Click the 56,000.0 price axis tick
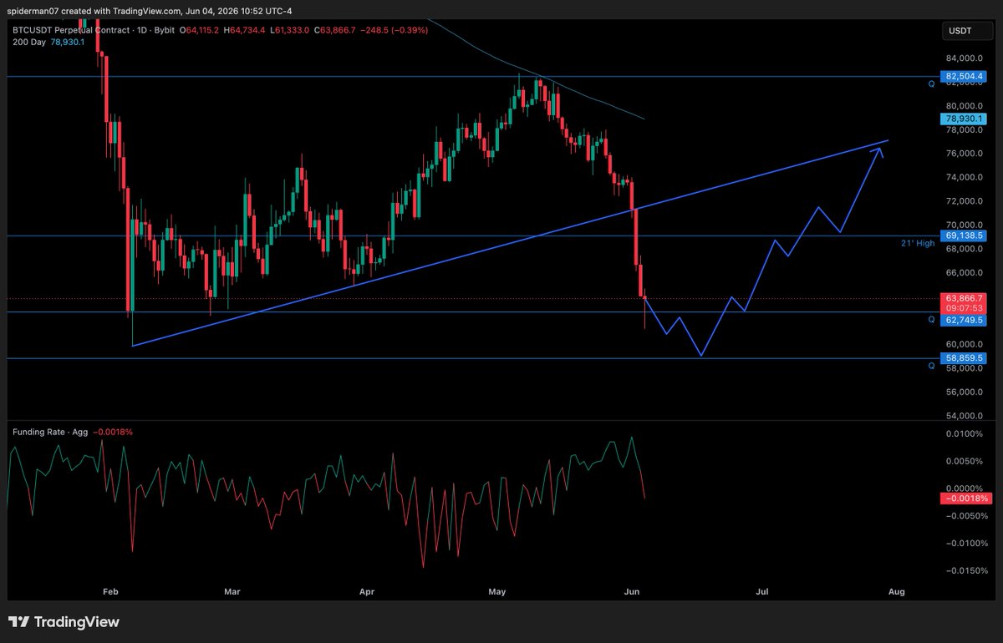Viewport: 1003px width, 643px height. tap(964, 392)
